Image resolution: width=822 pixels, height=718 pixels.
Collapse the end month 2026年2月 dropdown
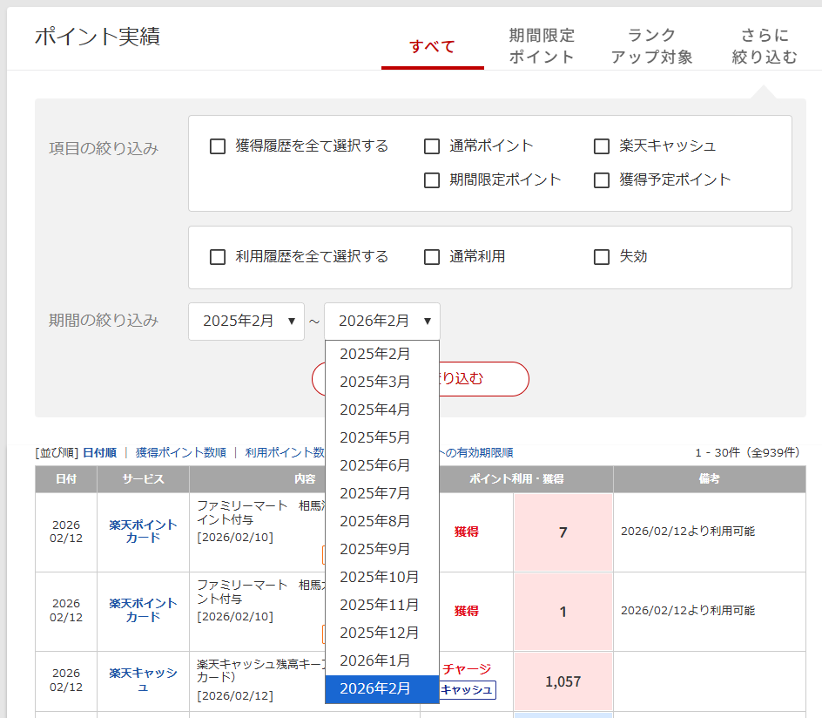point(382,321)
